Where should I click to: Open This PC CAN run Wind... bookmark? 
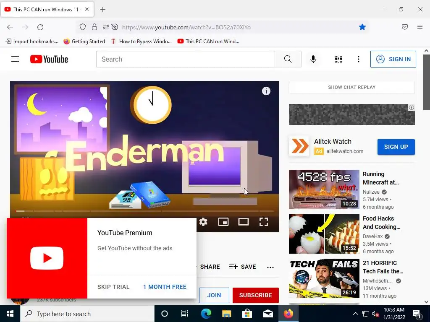(x=208, y=42)
